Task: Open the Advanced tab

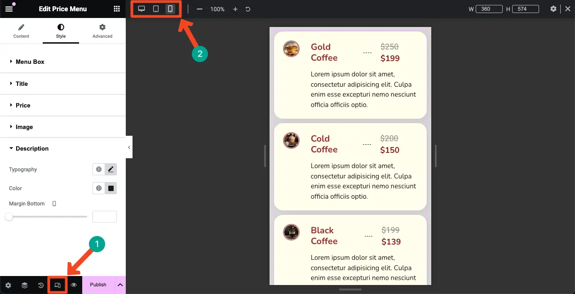Action: point(102,31)
